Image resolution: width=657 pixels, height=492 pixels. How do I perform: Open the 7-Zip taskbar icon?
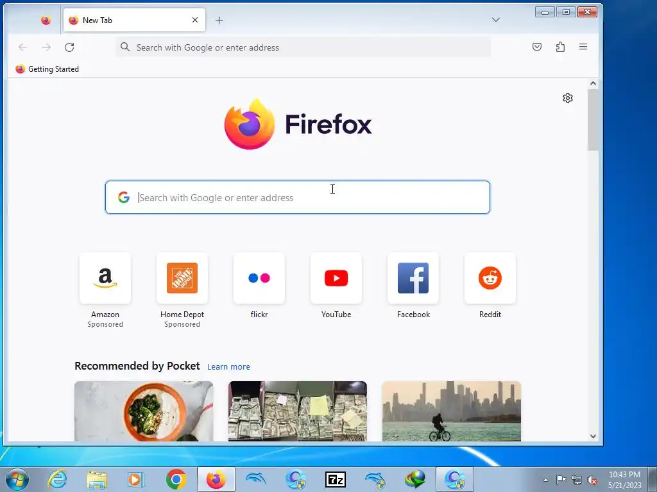coord(336,479)
